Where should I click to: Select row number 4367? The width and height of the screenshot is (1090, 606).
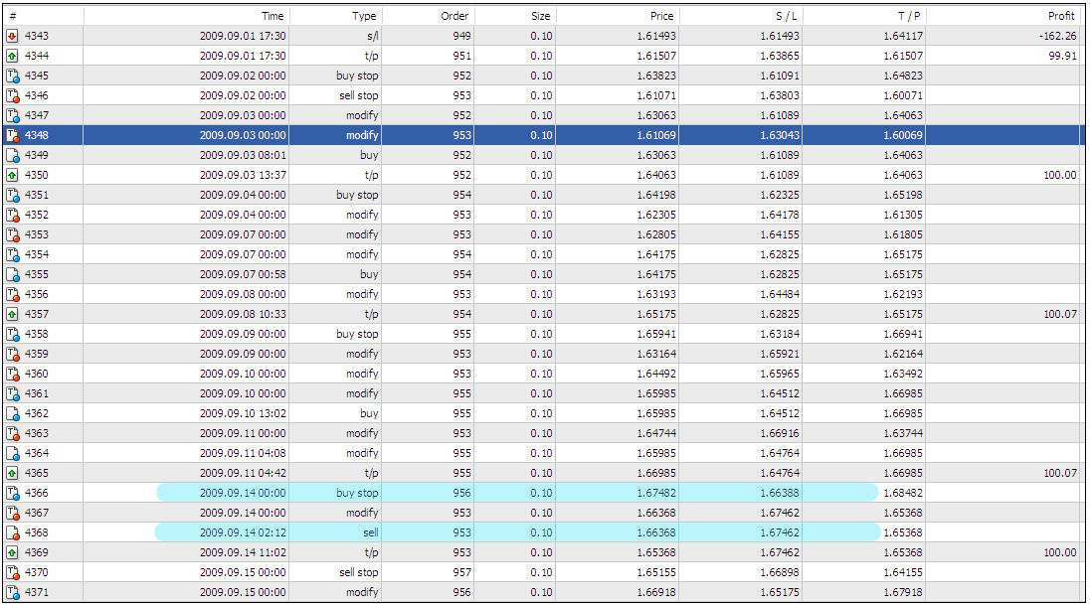coord(37,513)
